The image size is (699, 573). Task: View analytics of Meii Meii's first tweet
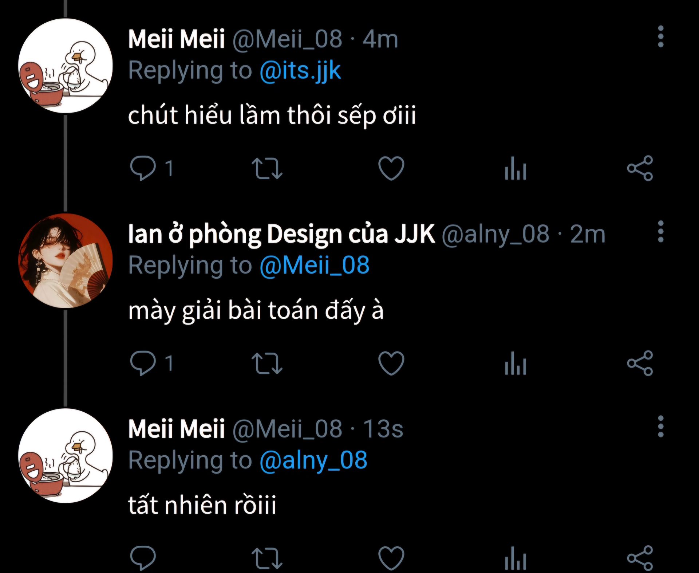tap(516, 168)
